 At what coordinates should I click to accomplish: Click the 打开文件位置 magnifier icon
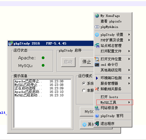pyautogui.click(x=97, y=59)
